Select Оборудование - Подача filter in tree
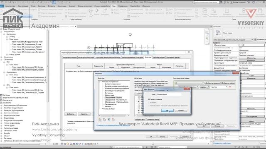Viewport: 266px width, 149px height. tap(113, 98)
